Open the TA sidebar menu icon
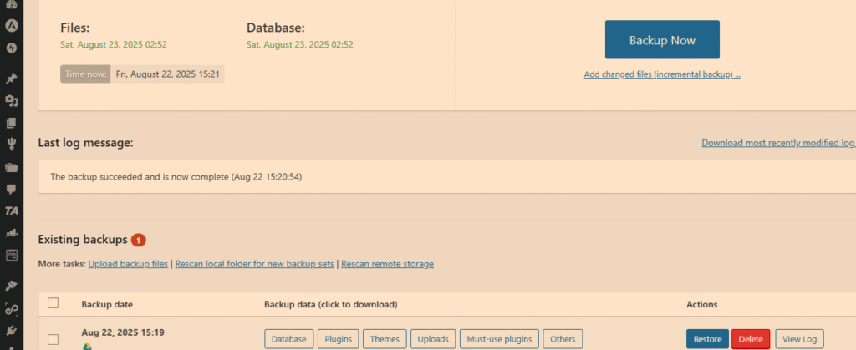 coord(11,211)
